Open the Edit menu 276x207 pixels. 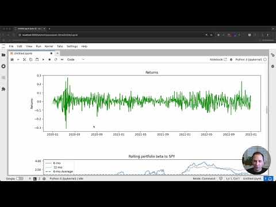[20, 47]
